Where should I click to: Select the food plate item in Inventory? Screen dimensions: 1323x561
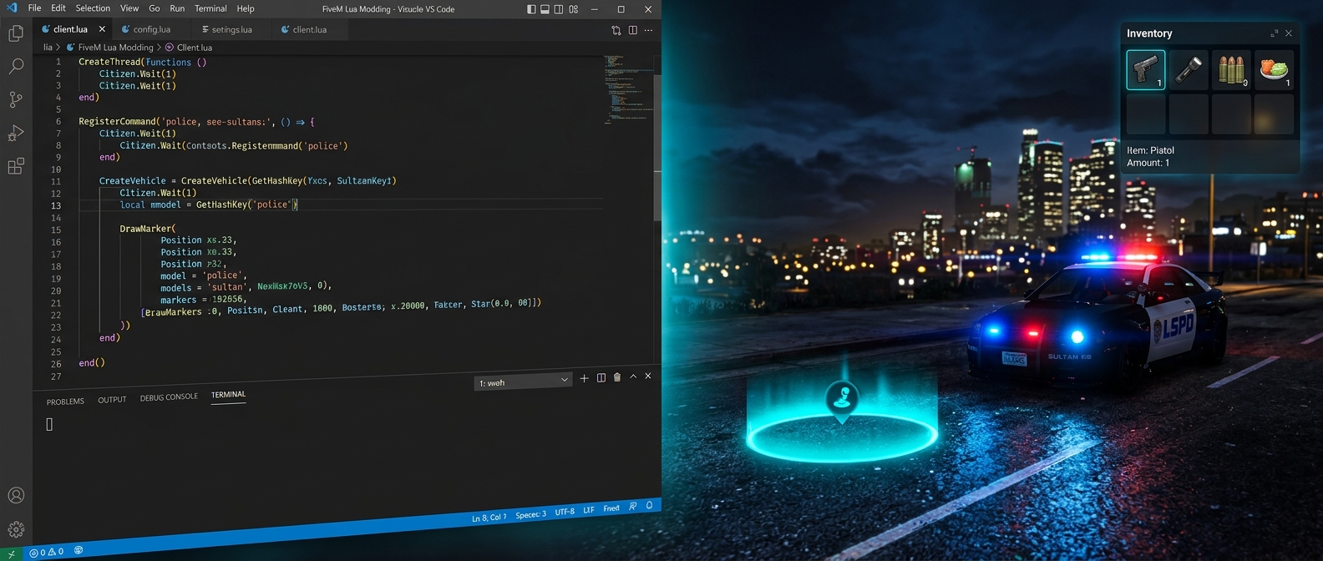tap(1275, 70)
